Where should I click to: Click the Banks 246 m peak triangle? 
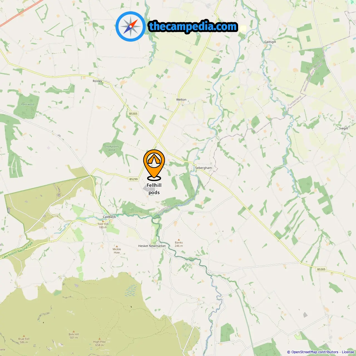(x=179, y=239)
